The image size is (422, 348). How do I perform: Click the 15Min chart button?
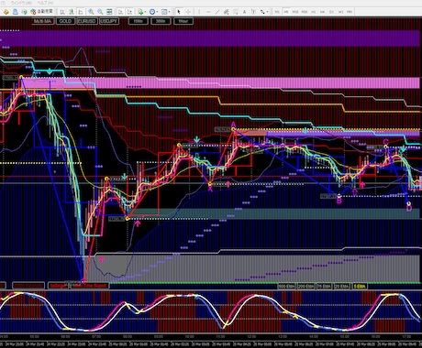point(139,21)
